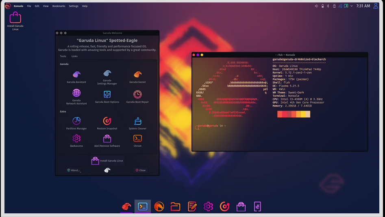
Task: Open the text editor notepad icon in the dock
Action: pyautogui.click(x=192, y=206)
